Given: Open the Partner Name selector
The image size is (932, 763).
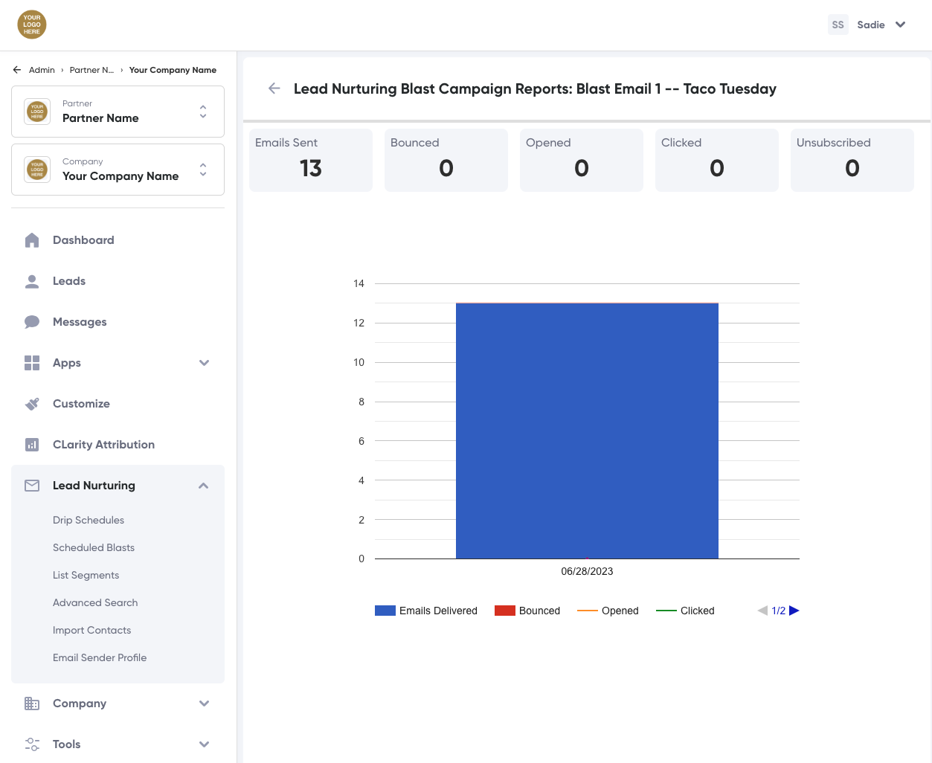Looking at the screenshot, I should [118, 112].
